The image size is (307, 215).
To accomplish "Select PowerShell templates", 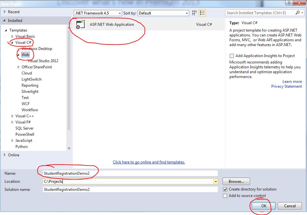I will (25, 134).
